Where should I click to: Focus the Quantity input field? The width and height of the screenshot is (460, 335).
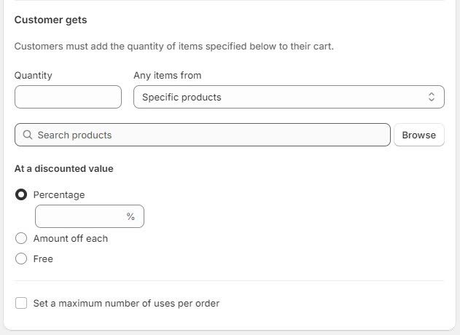tap(68, 97)
